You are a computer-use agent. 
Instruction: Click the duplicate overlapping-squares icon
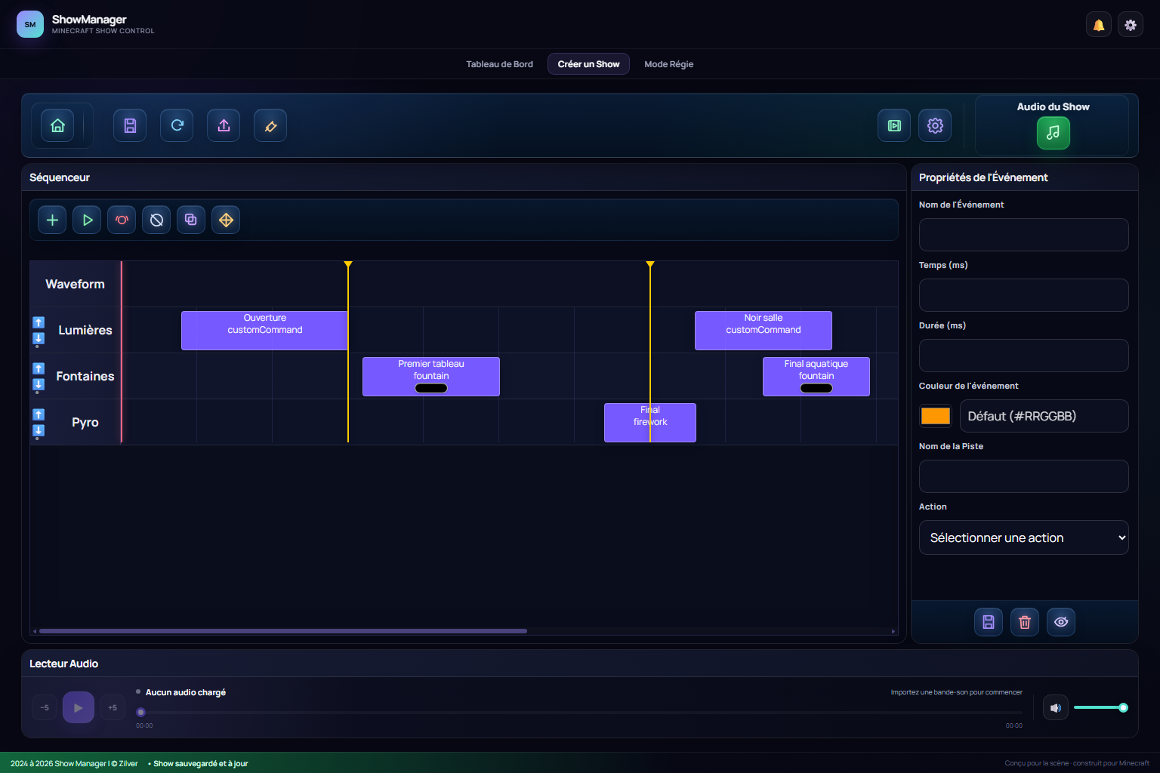tap(191, 220)
